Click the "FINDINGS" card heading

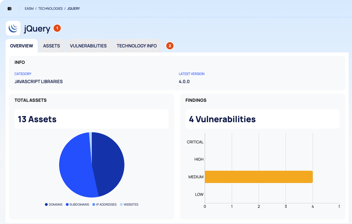196,100
